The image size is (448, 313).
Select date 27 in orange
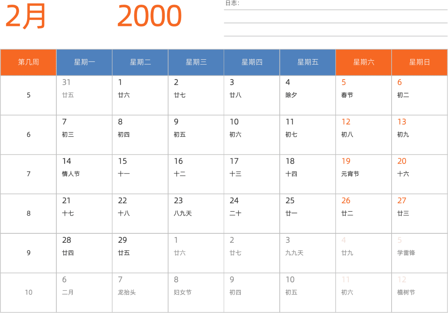coord(402,201)
